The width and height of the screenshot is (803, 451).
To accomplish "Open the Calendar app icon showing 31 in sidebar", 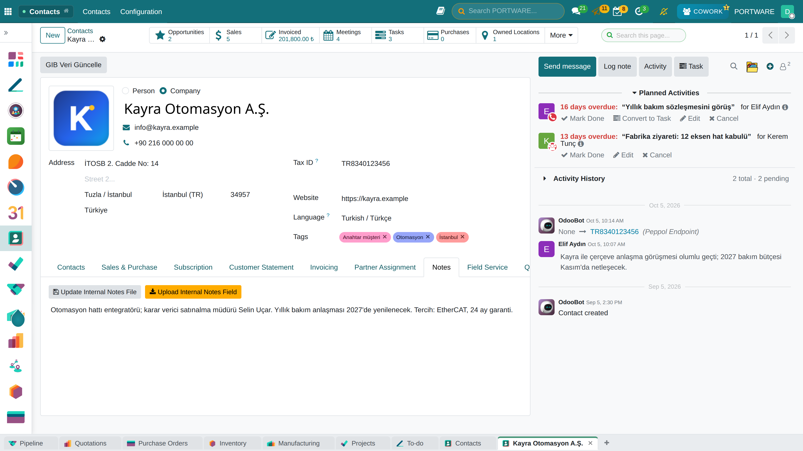I will (x=16, y=213).
